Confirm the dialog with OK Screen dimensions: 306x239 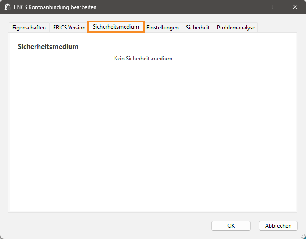231,226
